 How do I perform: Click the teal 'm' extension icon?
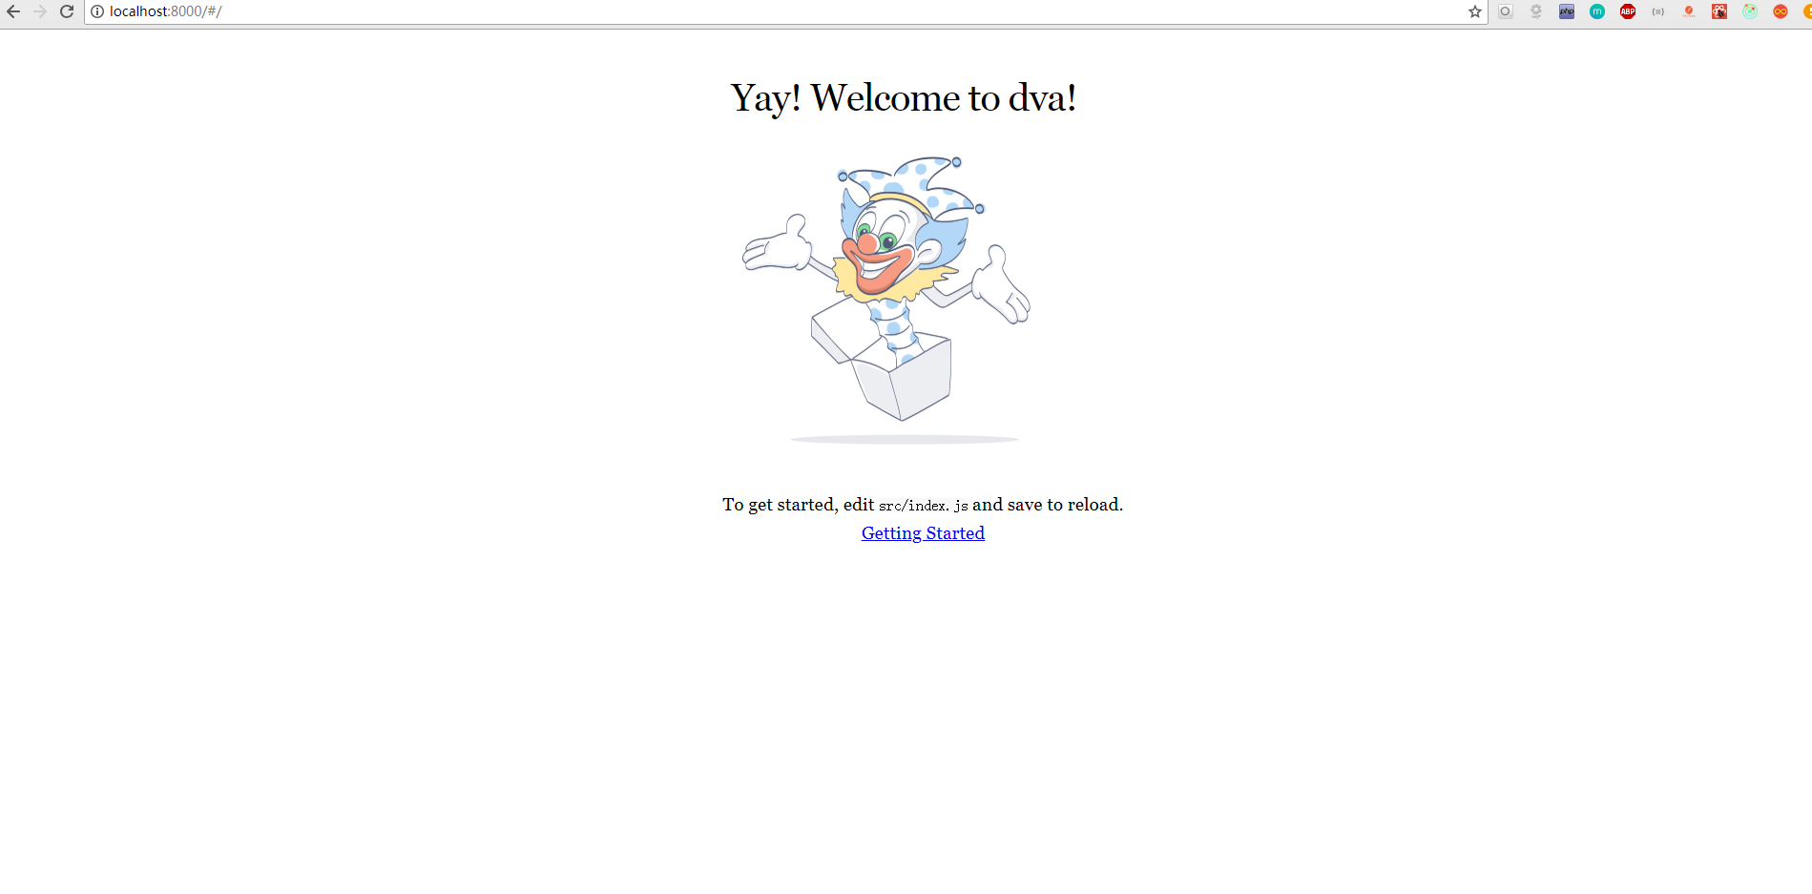[x=1597, y=11]
